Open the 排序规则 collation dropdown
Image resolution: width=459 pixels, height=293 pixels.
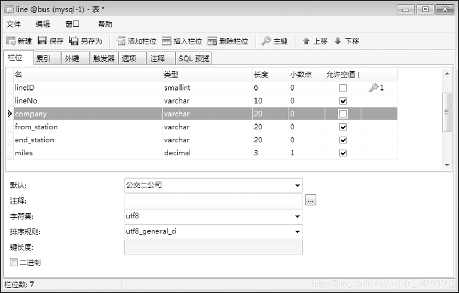point(297,232)
